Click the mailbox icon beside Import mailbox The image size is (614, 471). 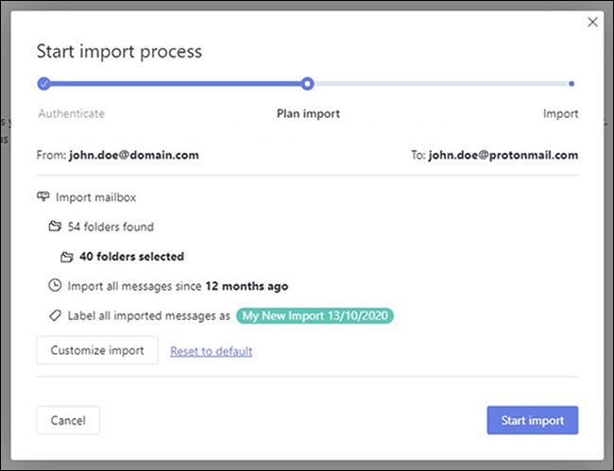pyautogui.click(x=43, y=197)
